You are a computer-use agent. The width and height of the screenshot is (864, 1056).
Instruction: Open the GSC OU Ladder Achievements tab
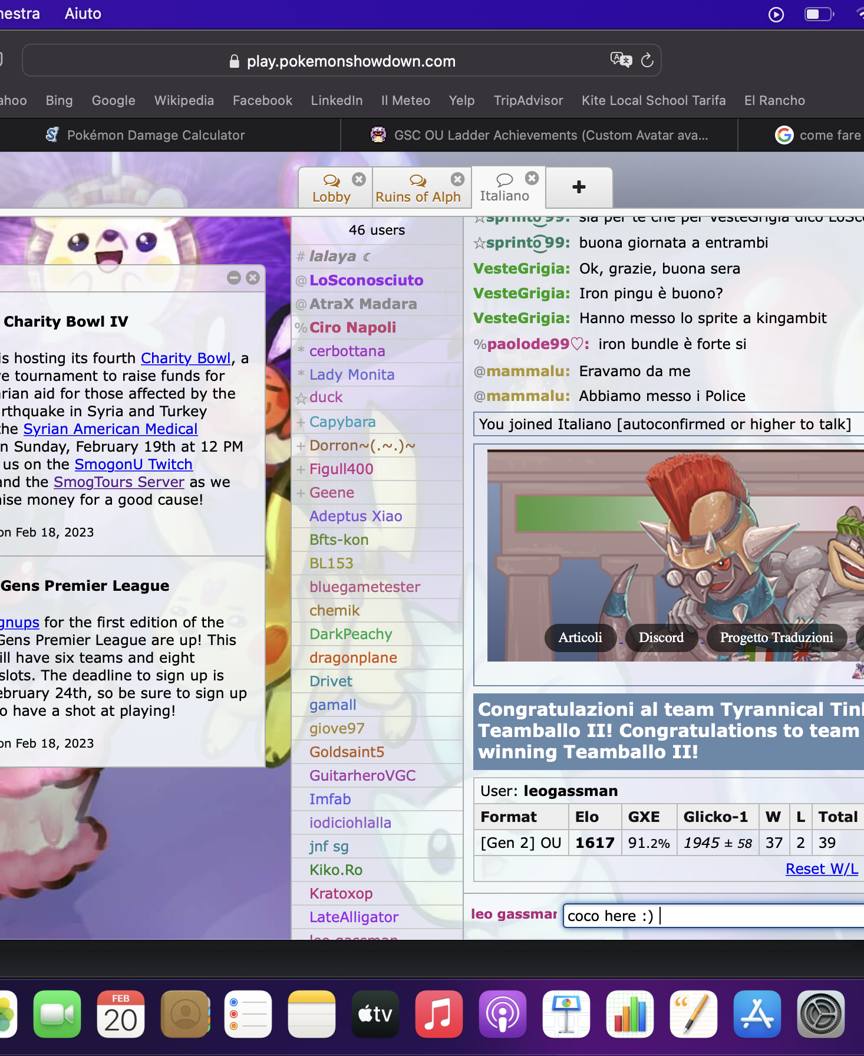coord(539,135)
